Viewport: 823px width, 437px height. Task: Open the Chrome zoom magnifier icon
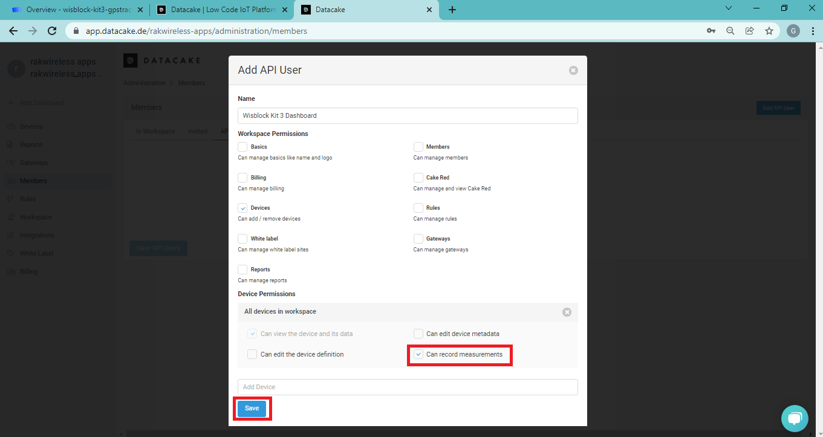(730, 31)
